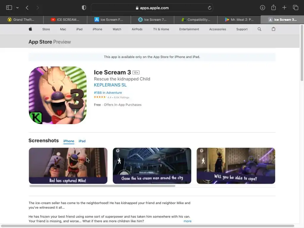Select the Ice Scream 3 tab
This screenshot has width=304, height=228.
(283, 20)
